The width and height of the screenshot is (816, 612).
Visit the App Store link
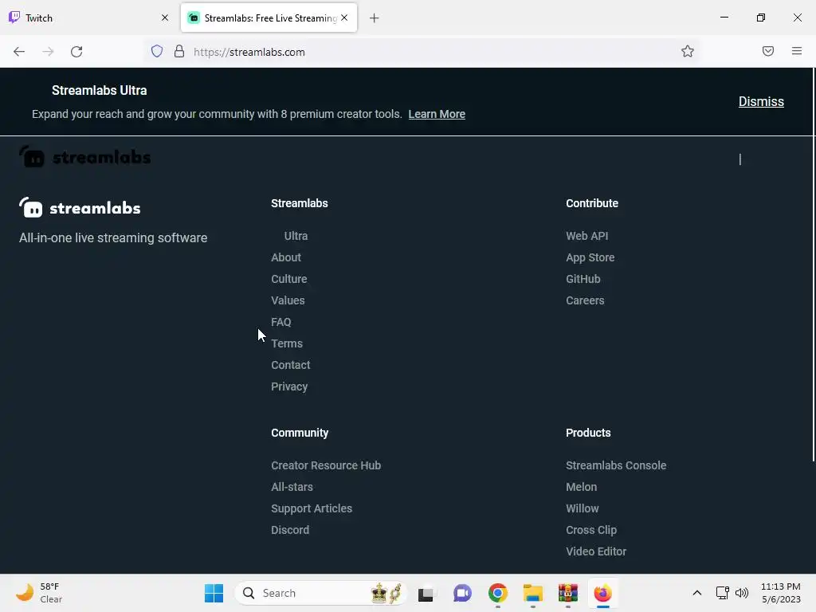(x=590, y=257)
